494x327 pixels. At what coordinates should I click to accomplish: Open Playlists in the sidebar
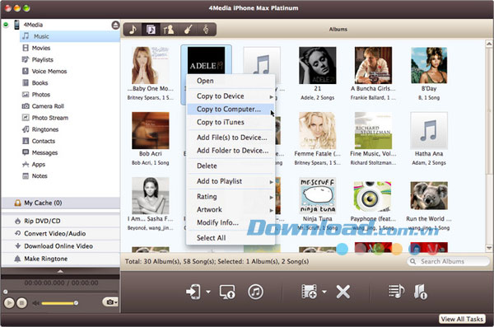42,60
